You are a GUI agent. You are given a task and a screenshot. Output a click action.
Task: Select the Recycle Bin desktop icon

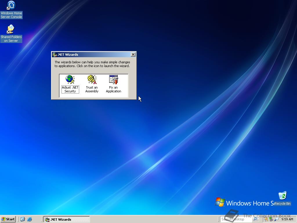(282, 198)
